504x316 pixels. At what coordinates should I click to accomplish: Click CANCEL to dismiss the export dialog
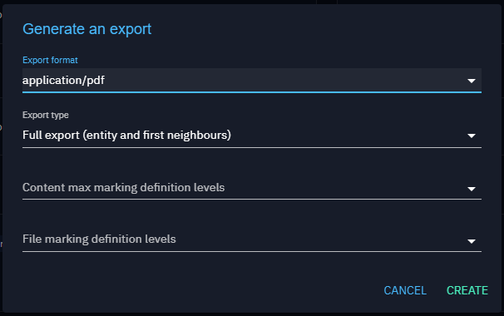[405, 290]
